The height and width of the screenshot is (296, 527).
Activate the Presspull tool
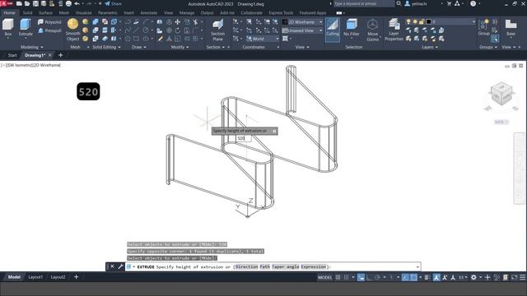tap(49, 30)
